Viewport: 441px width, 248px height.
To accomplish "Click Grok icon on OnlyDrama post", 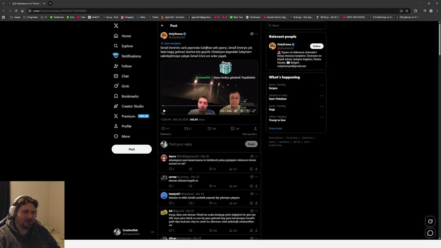I will [x=252, y=34].
